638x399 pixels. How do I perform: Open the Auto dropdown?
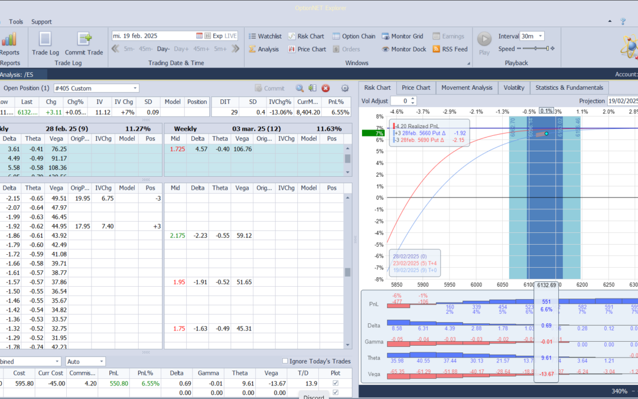pyautogui.click(x=102, y=361)
